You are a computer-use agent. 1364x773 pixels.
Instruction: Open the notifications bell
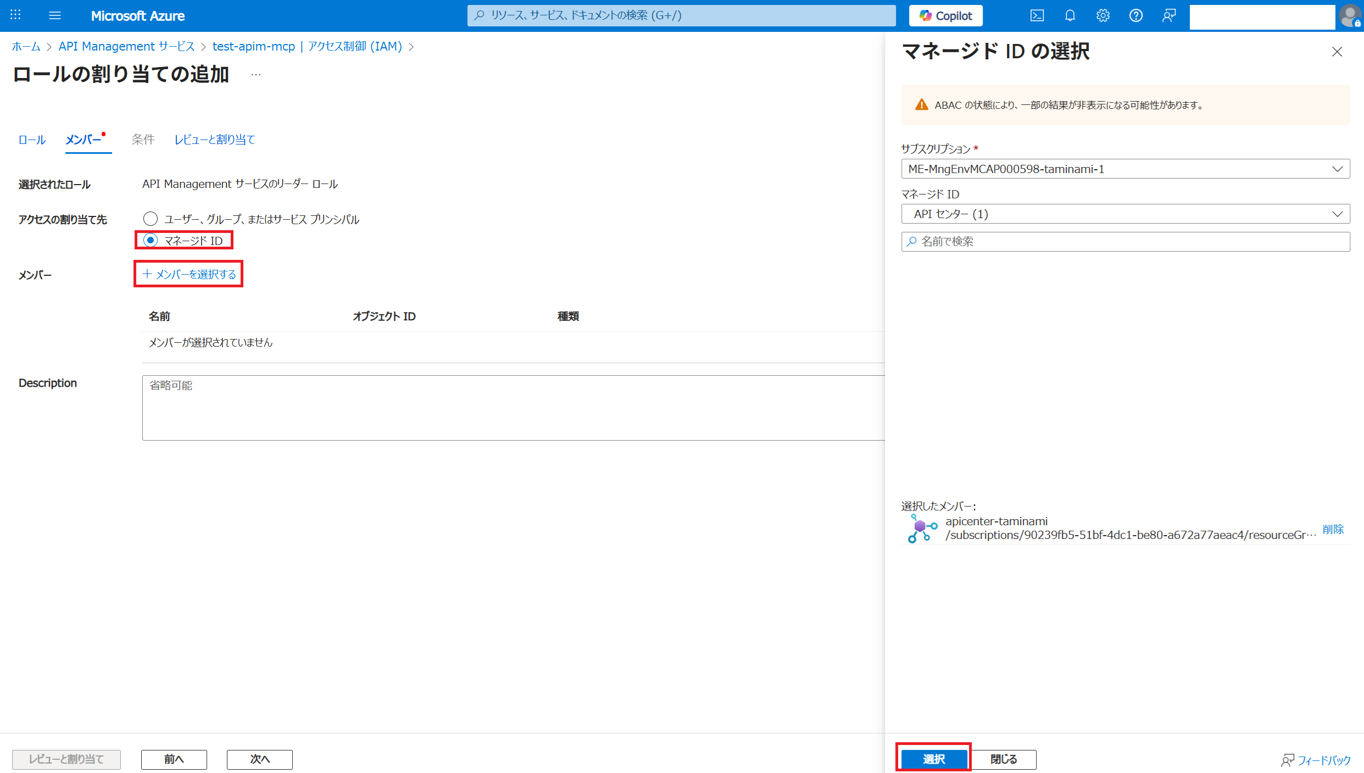coord(1070,15)
